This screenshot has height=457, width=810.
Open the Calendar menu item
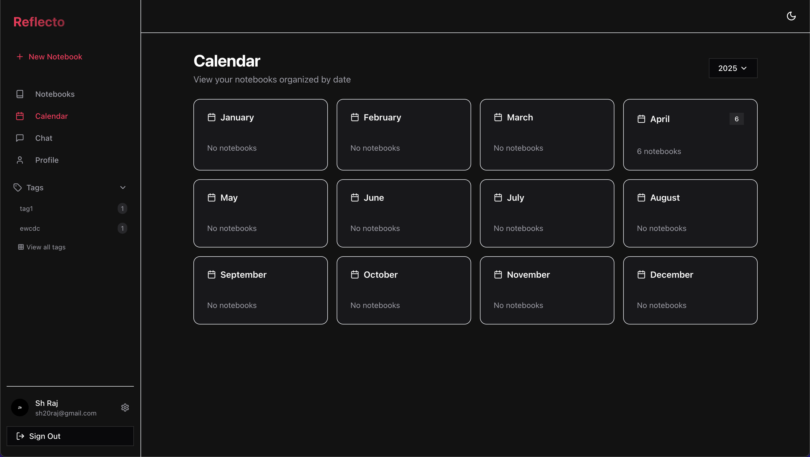[x=51, y=116]
